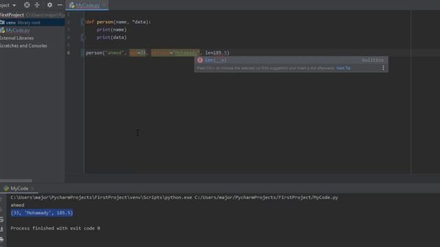This screenshot has height=247, width=440.
Task: Click the Print console output icon
Action: (2, 239)
